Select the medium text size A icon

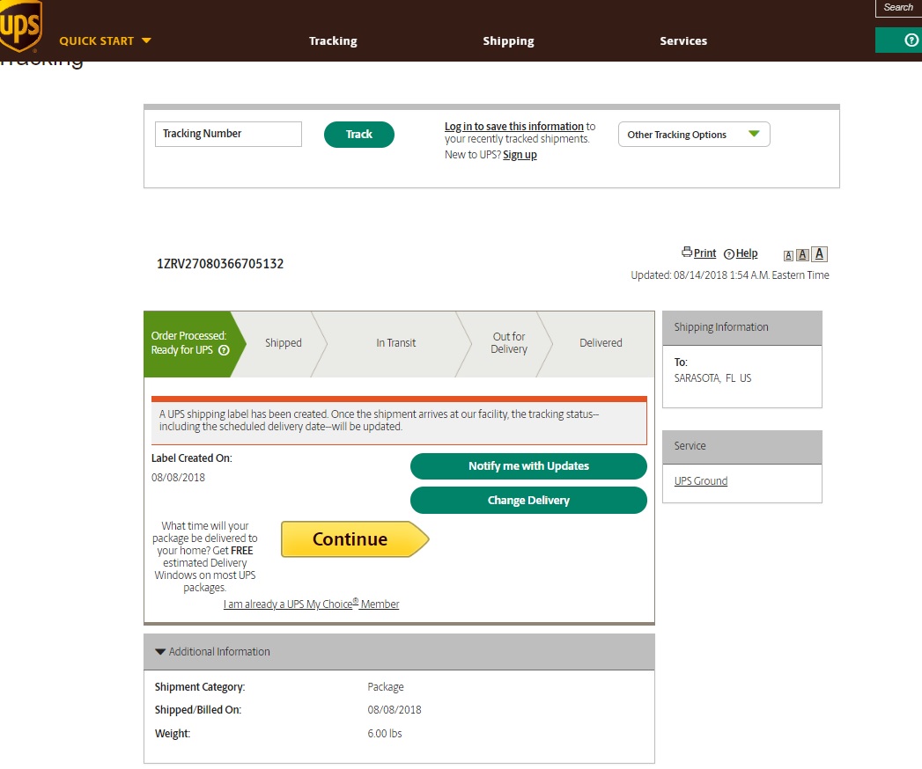[x=802, y=255]
